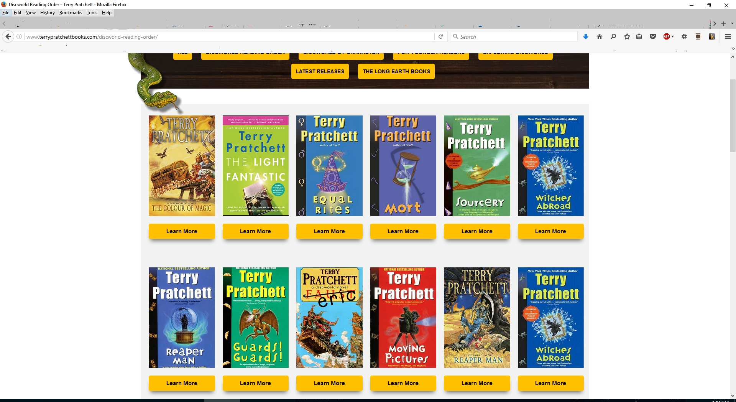This screenshot has height=402, width=736.
Task: Open the Help menu
Action: click(107, 13)
